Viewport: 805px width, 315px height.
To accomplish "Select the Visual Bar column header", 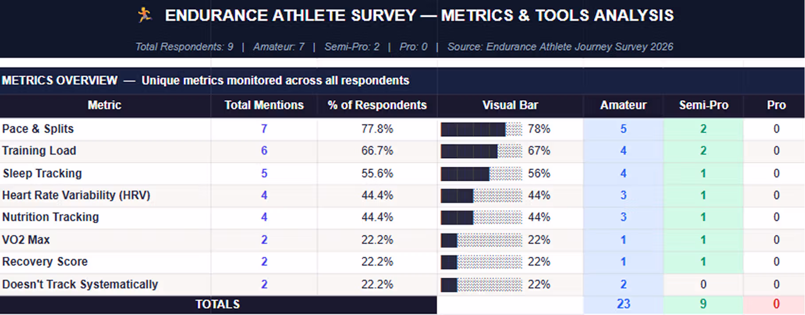I will [510, 105].
